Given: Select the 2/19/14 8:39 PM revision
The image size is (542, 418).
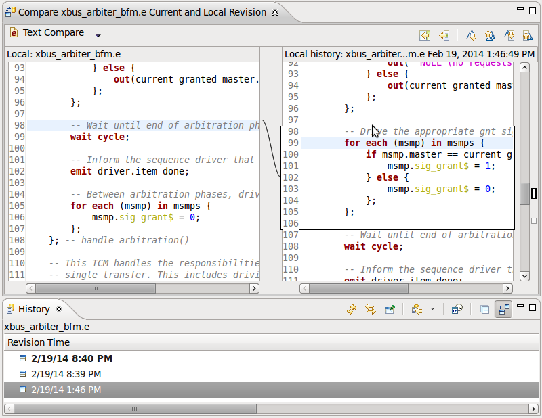Looking at the screenshot, I should (66, 374).
